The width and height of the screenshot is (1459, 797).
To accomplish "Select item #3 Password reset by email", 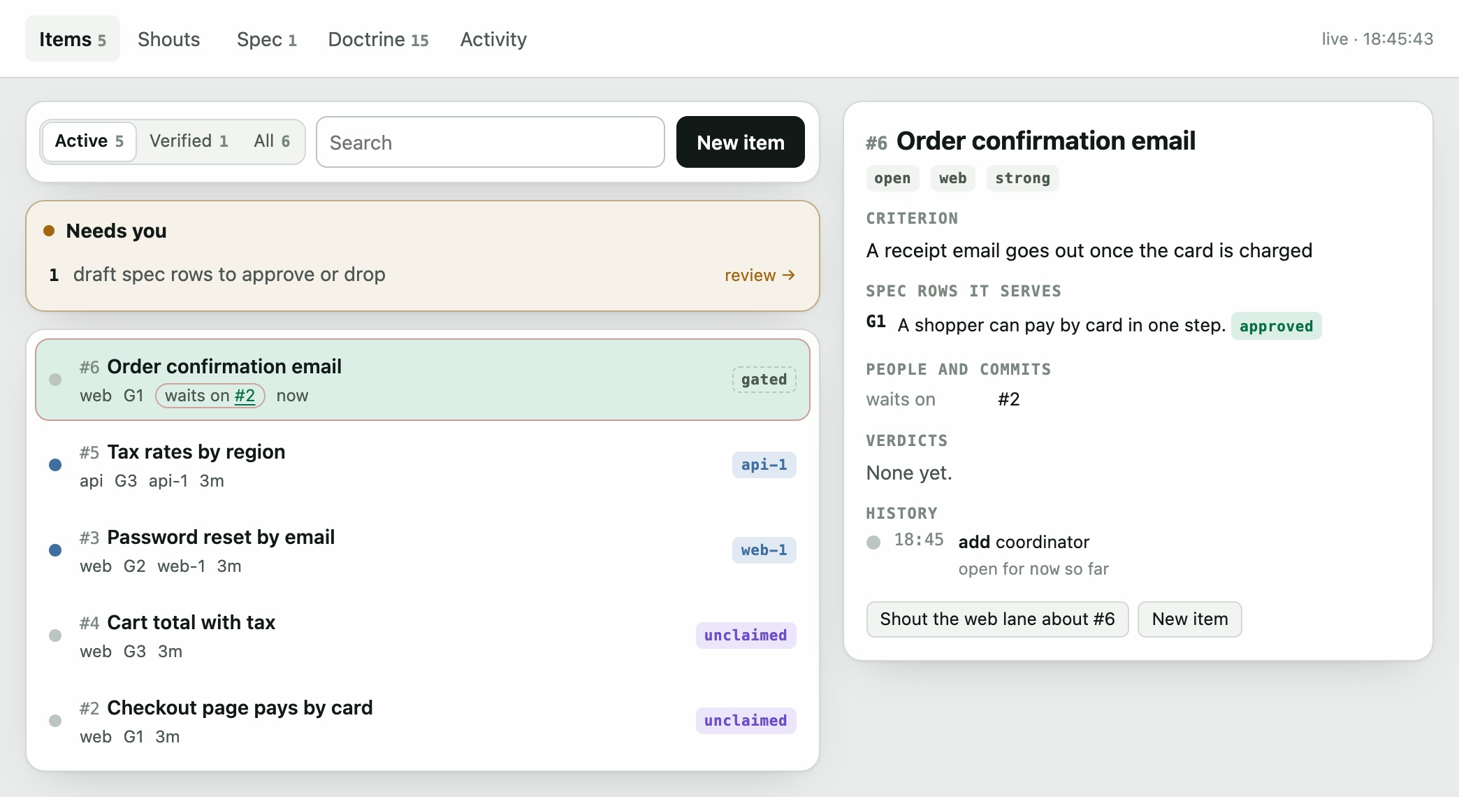I will (422, 551).
